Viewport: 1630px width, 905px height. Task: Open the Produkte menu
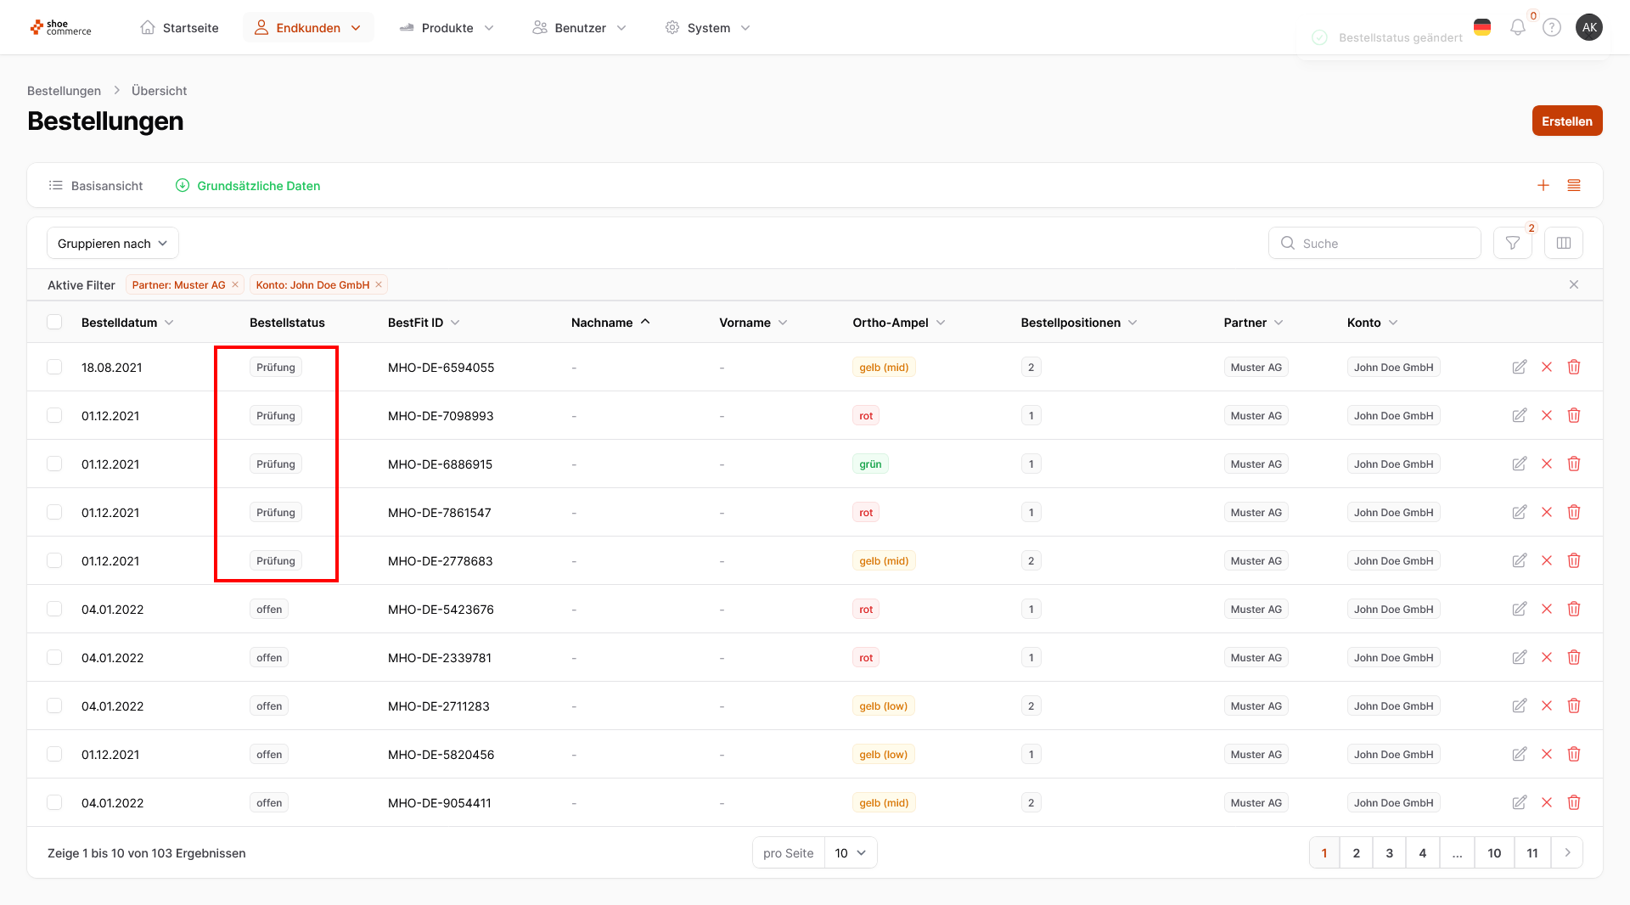tap(447, 28)
